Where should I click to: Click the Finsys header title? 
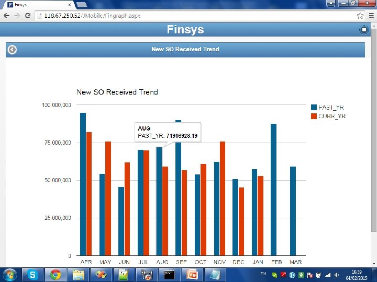[185, 29]
